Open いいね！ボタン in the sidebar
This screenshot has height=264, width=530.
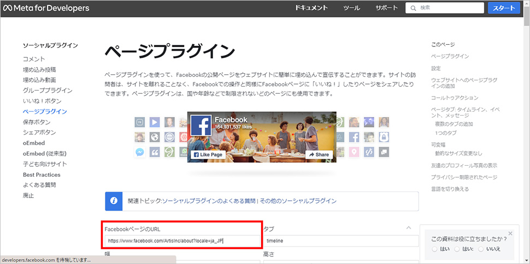(x=42, y=101)
